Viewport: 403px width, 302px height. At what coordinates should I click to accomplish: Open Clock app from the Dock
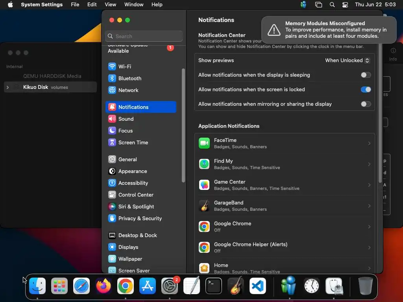(312, 286)
